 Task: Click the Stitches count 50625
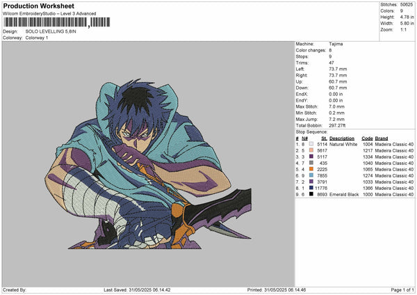(407, 5)
